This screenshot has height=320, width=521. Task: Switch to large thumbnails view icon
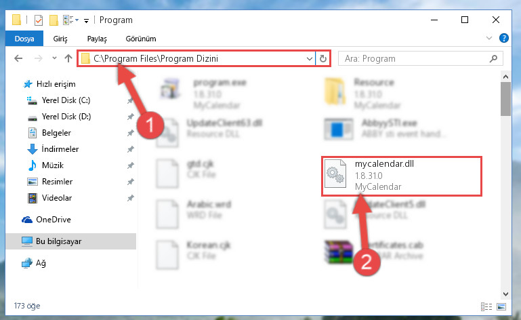pyautogui.click(x=501, y=306)
